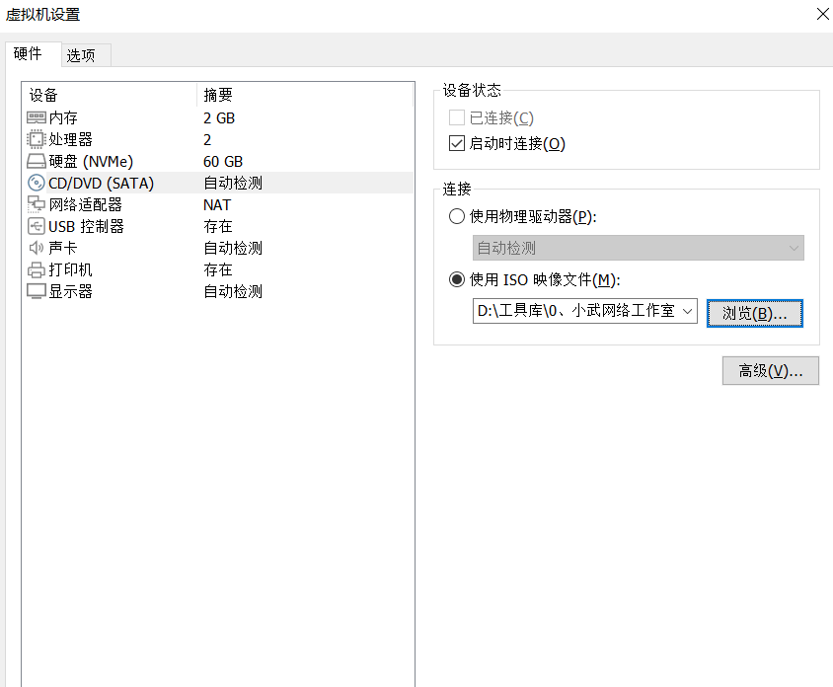The width and height of the screenshot is (833, 687).
Task: Select the 内存 row label
Action: point(63,117)
